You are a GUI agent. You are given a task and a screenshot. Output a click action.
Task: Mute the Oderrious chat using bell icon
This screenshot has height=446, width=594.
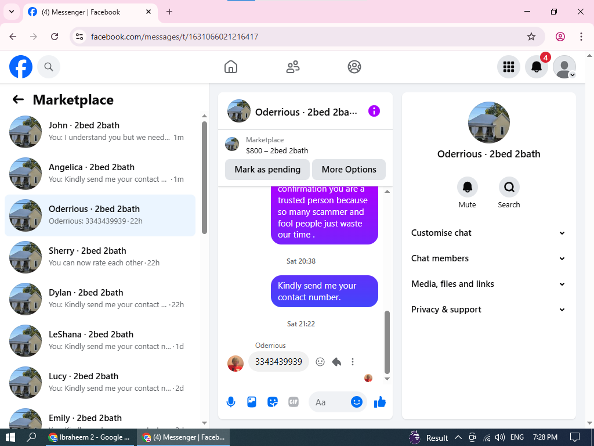(467, 187)
